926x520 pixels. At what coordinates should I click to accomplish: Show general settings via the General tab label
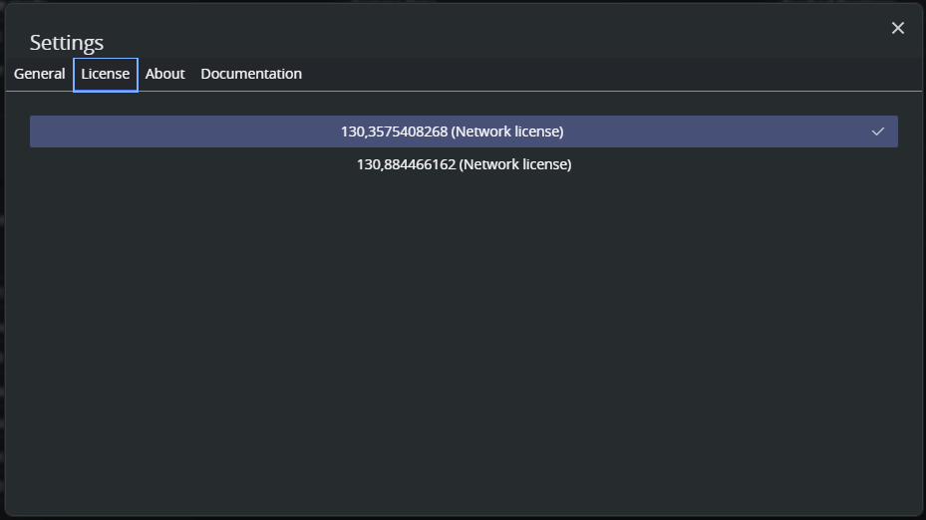coord(40,74)
